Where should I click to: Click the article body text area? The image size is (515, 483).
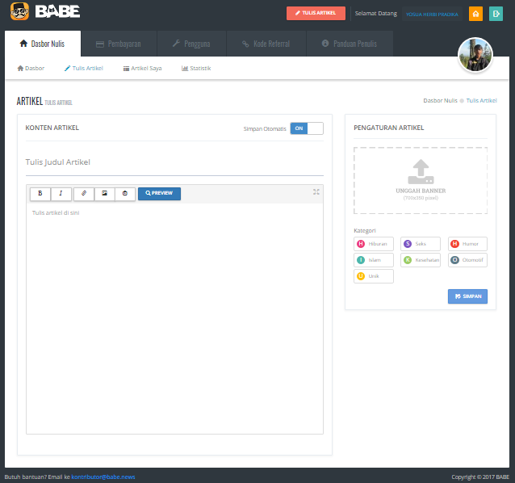[174, 319]
